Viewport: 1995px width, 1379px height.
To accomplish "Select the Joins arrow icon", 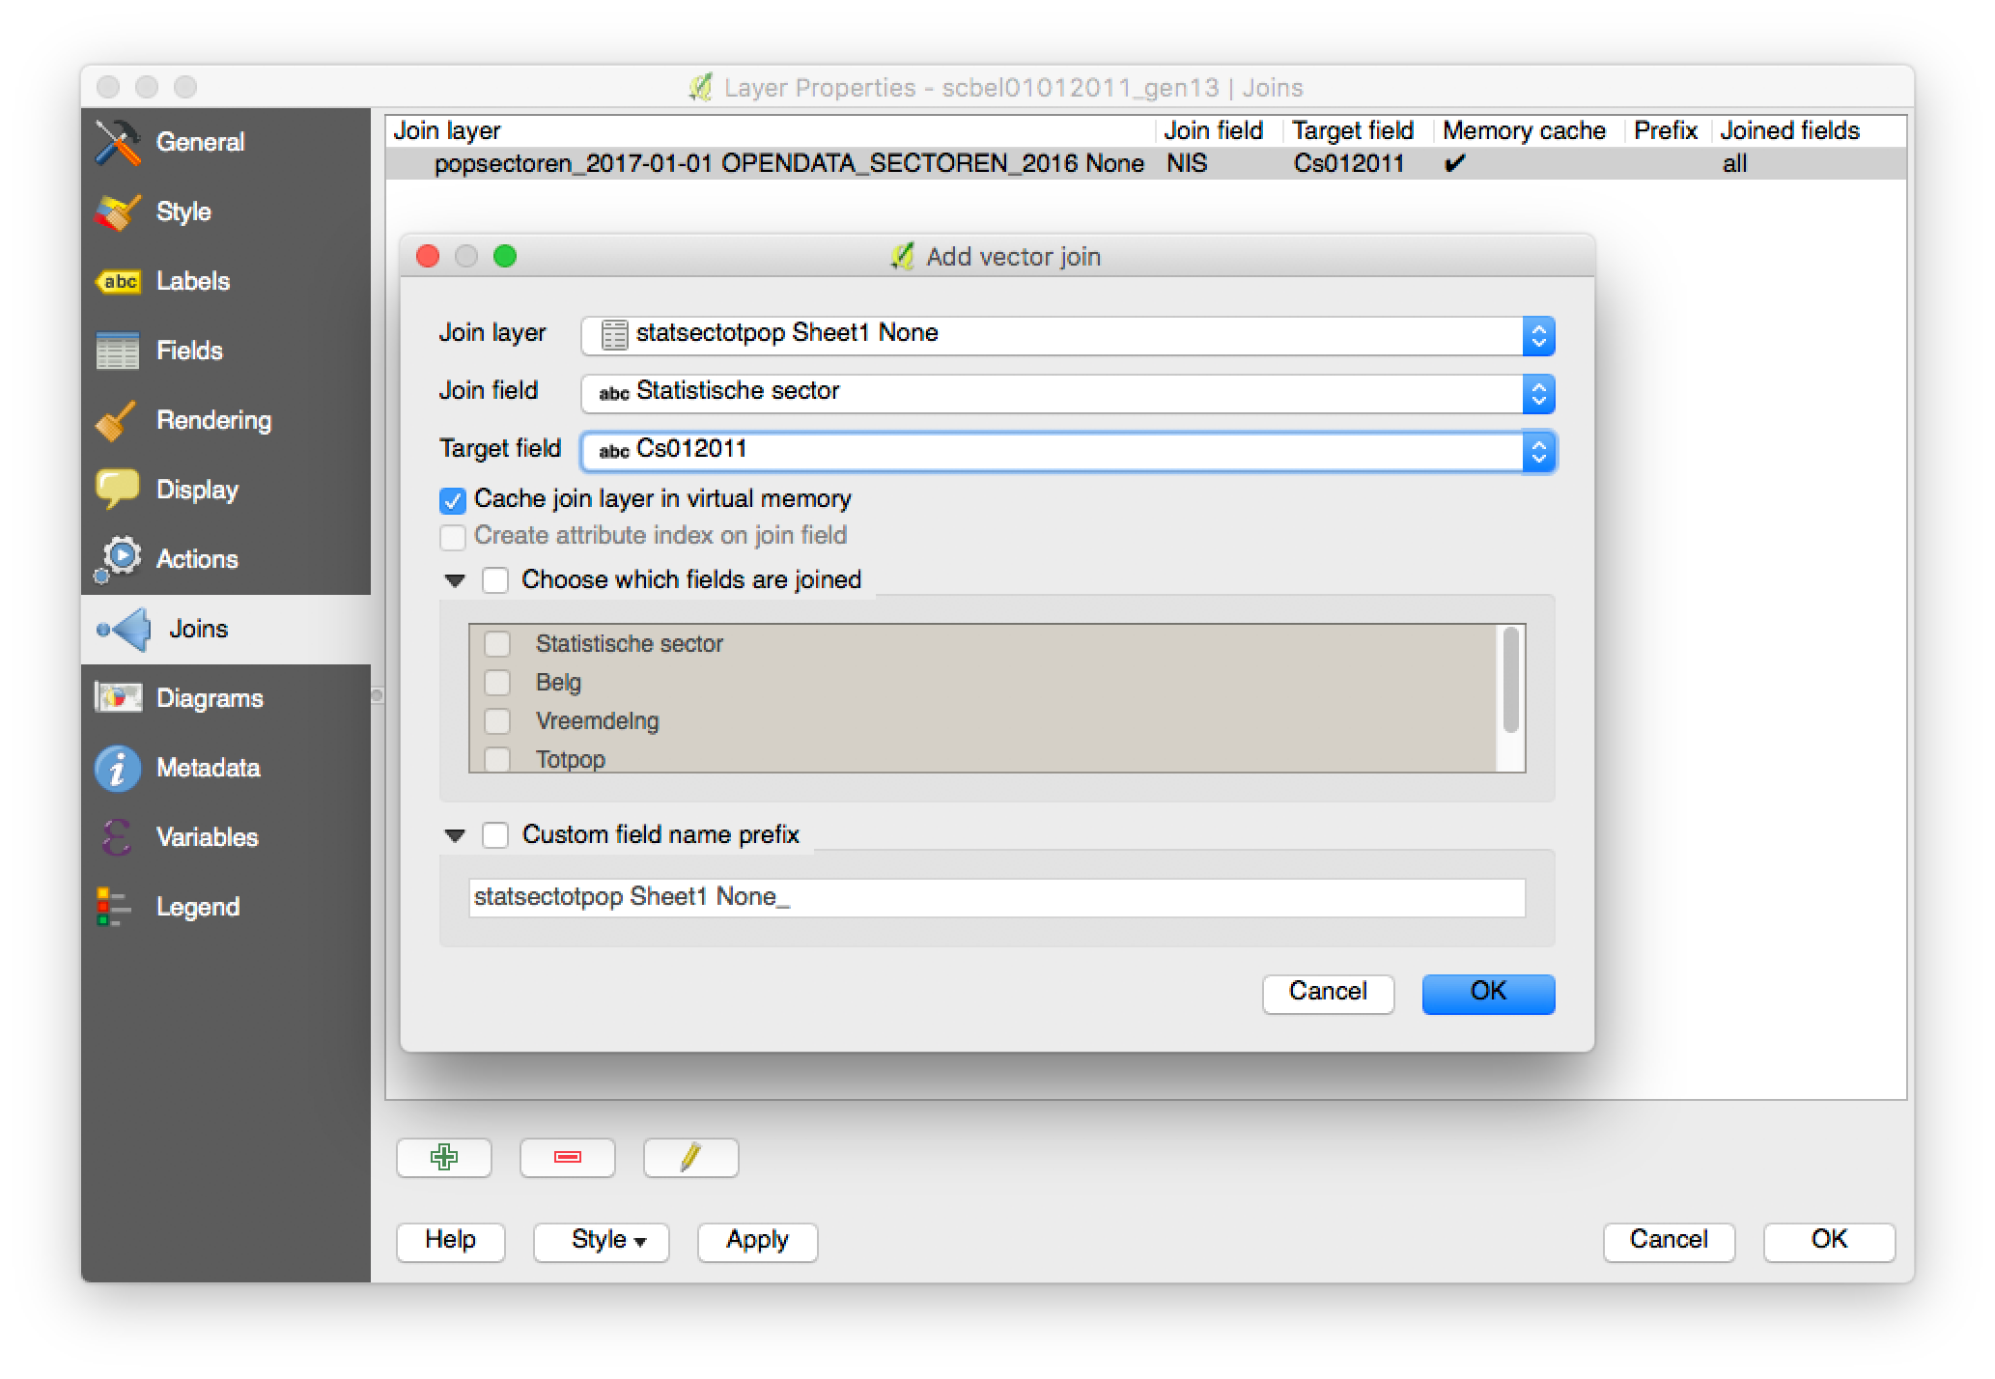I will (x=126, y=629).
